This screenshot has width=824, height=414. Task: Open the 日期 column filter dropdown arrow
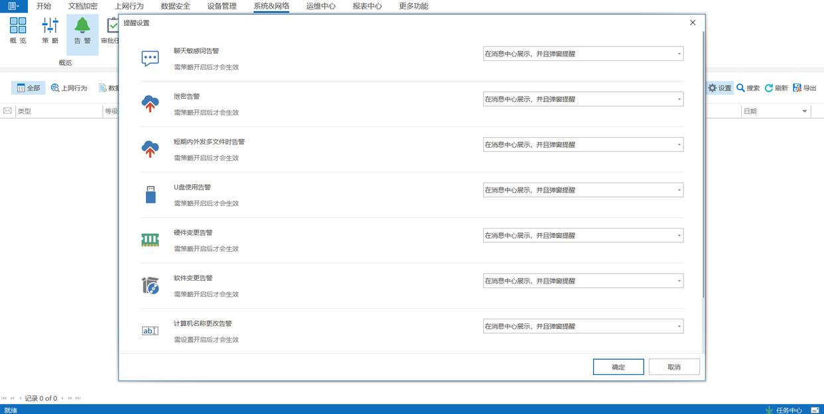805,111
